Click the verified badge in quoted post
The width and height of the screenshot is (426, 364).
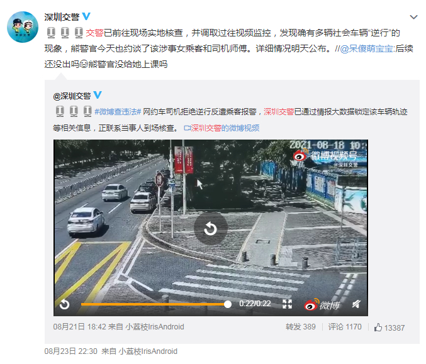pos(98,95)
